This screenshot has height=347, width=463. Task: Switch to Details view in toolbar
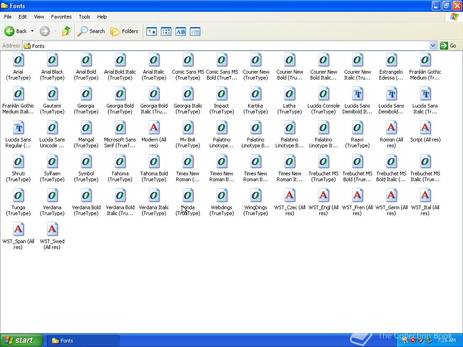coord(195,31)
